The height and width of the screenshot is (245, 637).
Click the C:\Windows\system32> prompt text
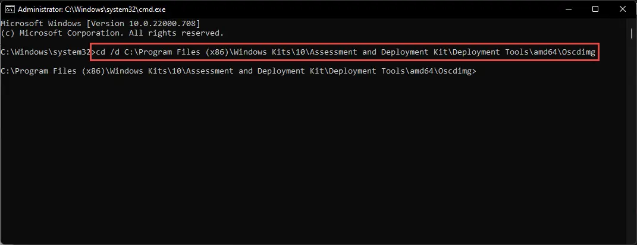coord(46,52)
